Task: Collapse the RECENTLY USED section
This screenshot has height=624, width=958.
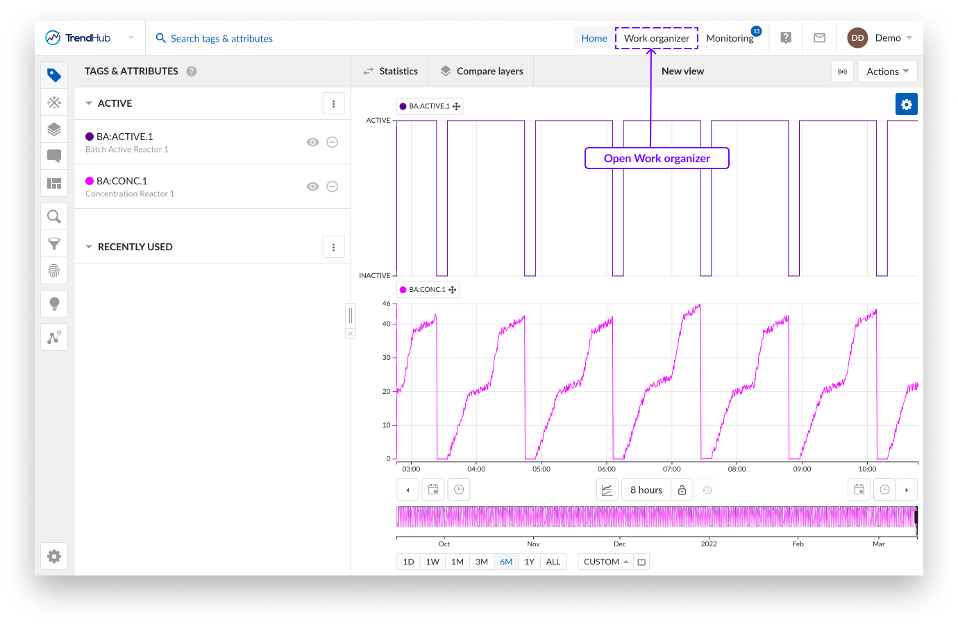Action: coord(89,247)
